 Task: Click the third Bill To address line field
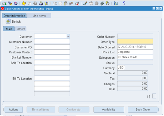click(x=52, y=89)
